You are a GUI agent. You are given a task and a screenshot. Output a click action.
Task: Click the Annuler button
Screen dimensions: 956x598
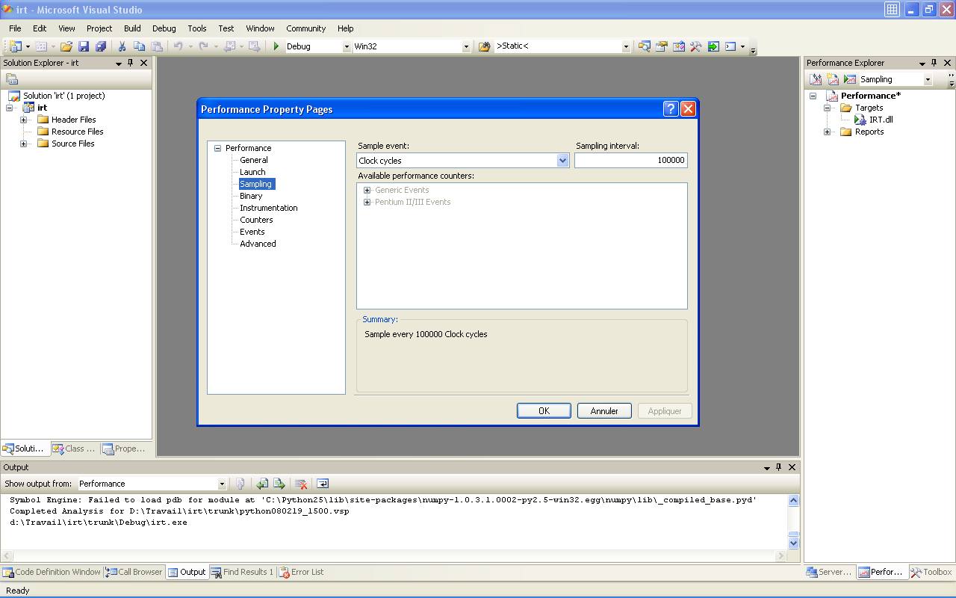(x=604, y=411)
